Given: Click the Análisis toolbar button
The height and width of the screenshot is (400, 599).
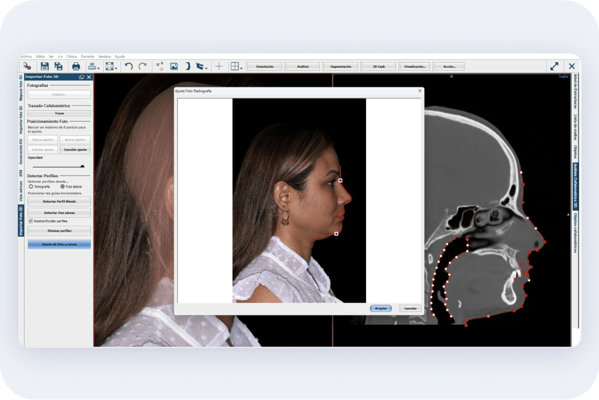Looking at the screenshot, I should point(303,66).
